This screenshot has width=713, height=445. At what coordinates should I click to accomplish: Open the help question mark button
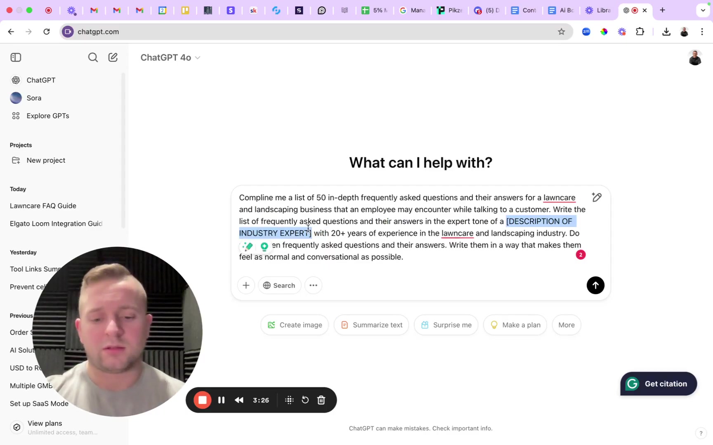pos(701,433)
